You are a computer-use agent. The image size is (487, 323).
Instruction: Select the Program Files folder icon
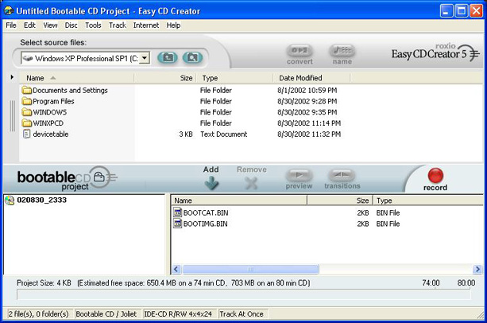[x=27, y=101]
